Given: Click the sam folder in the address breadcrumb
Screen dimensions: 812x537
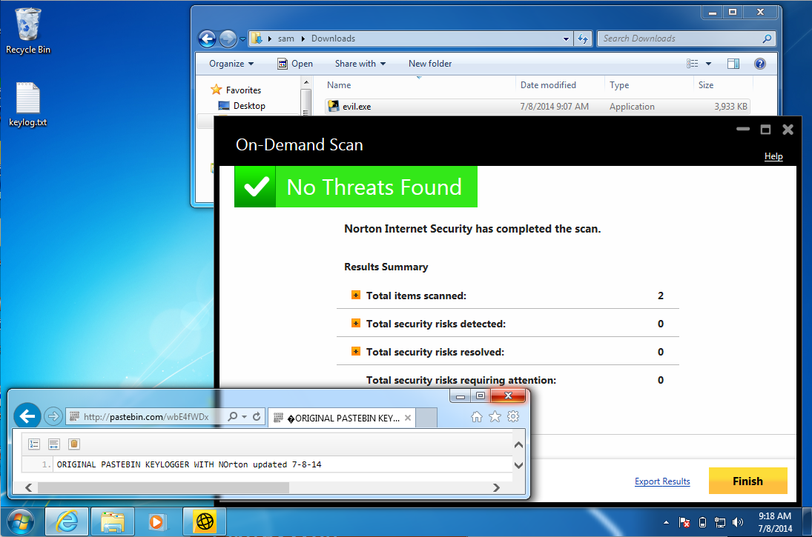Looking at the screenshot, I should pyautogui.click(x=285, y=39).
